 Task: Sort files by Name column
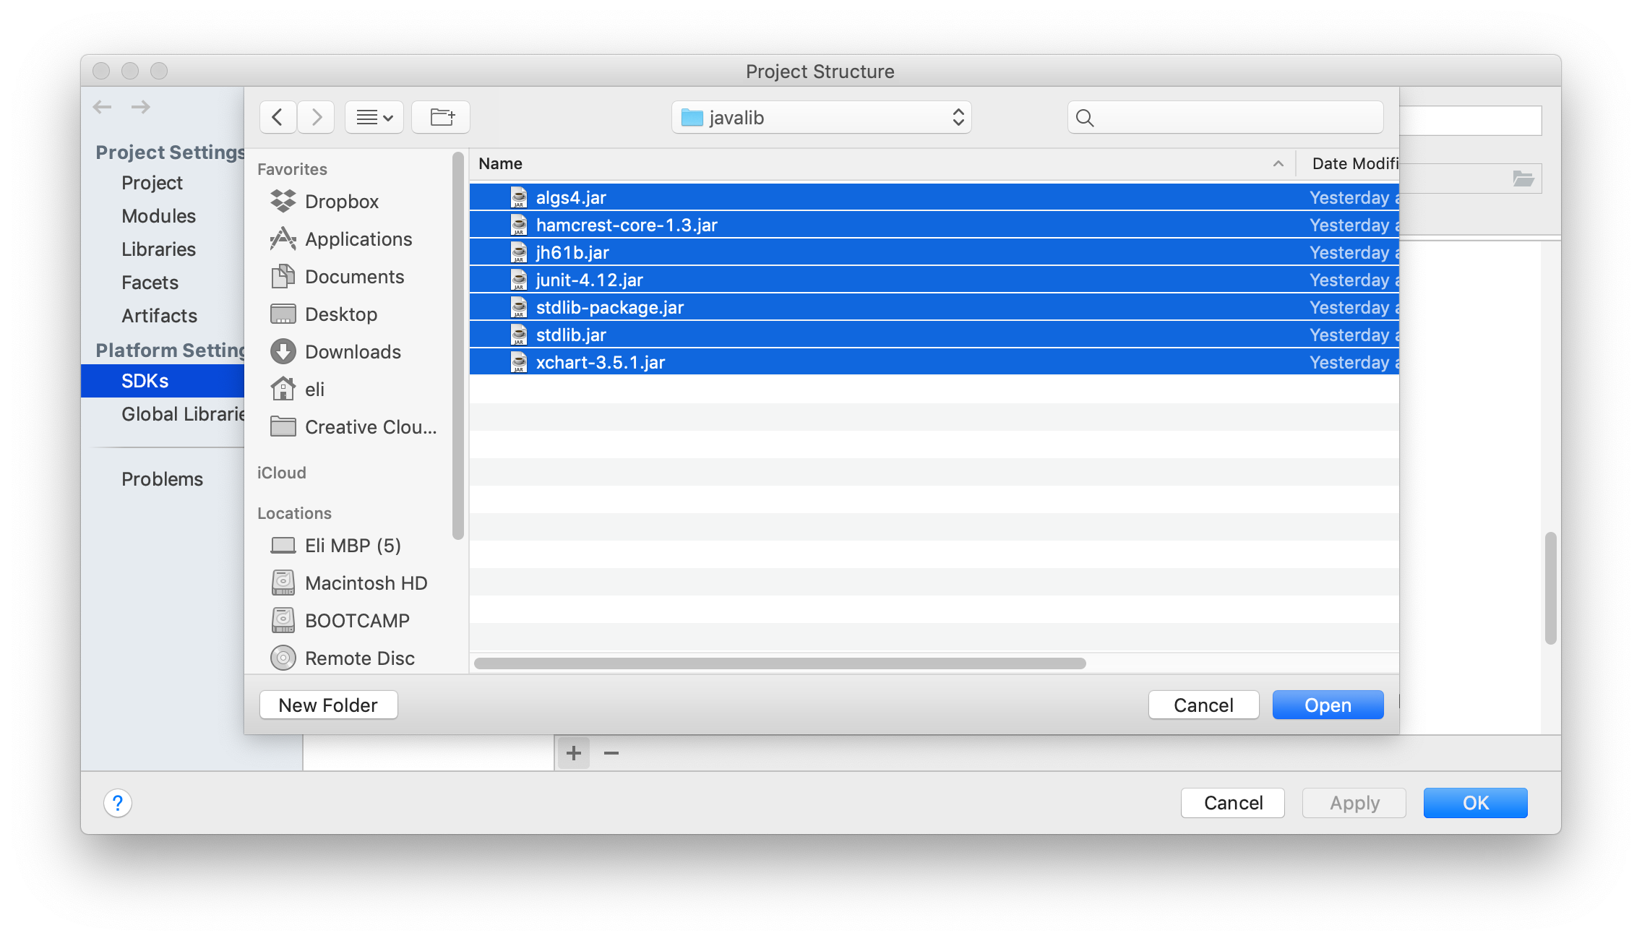tap(882, 164)
